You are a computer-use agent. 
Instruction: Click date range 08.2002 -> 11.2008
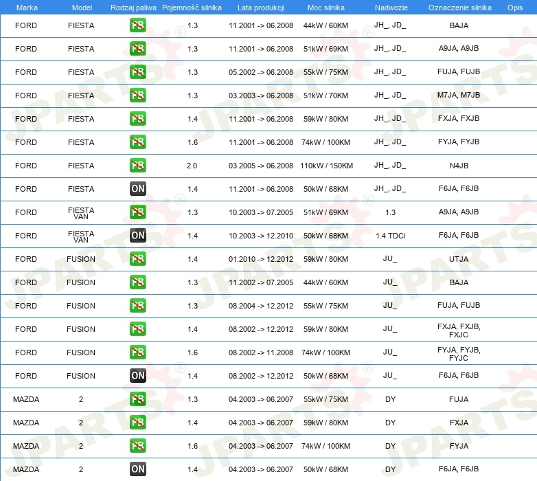[261, 353]
